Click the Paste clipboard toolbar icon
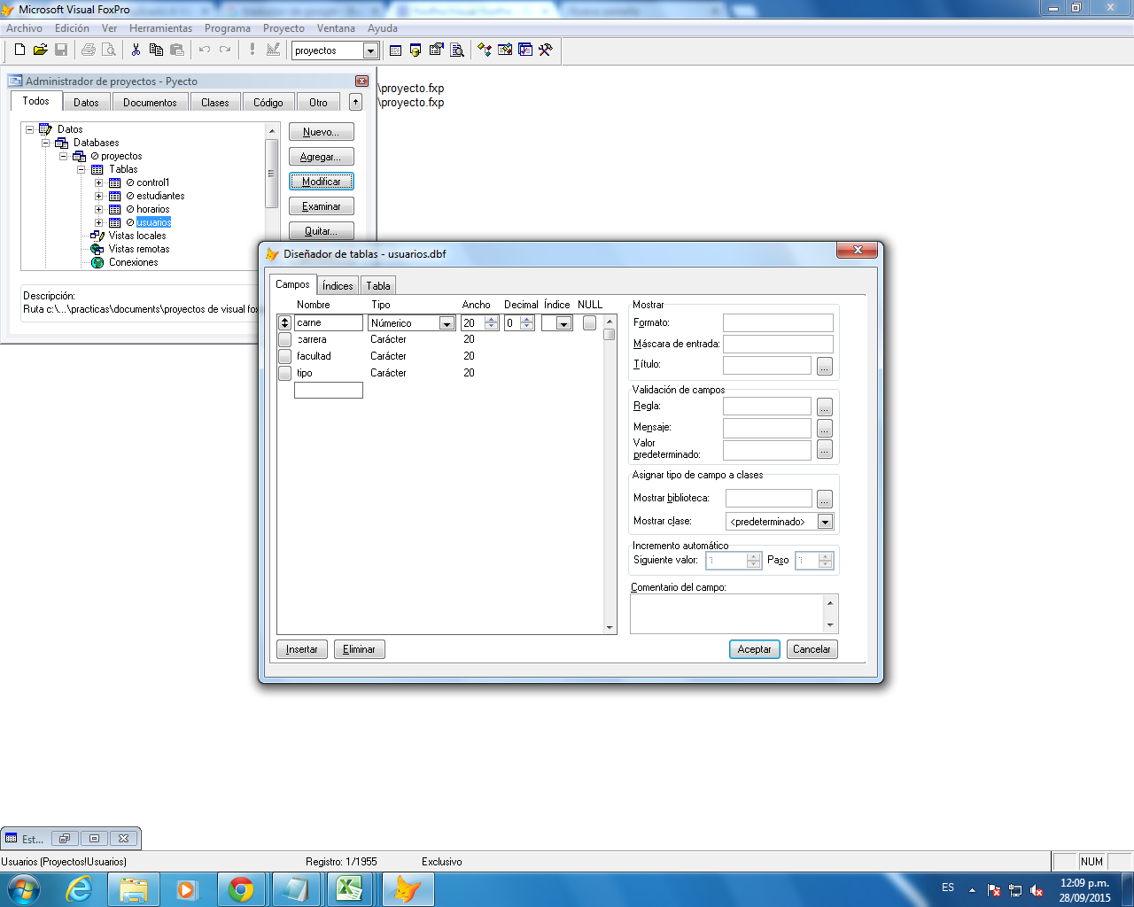Image resolution: width=1134 pixels, height=907 pixels. point(177,50)
